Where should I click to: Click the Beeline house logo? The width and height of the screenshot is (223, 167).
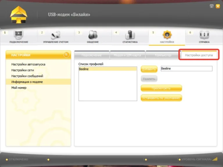point(19,14)
